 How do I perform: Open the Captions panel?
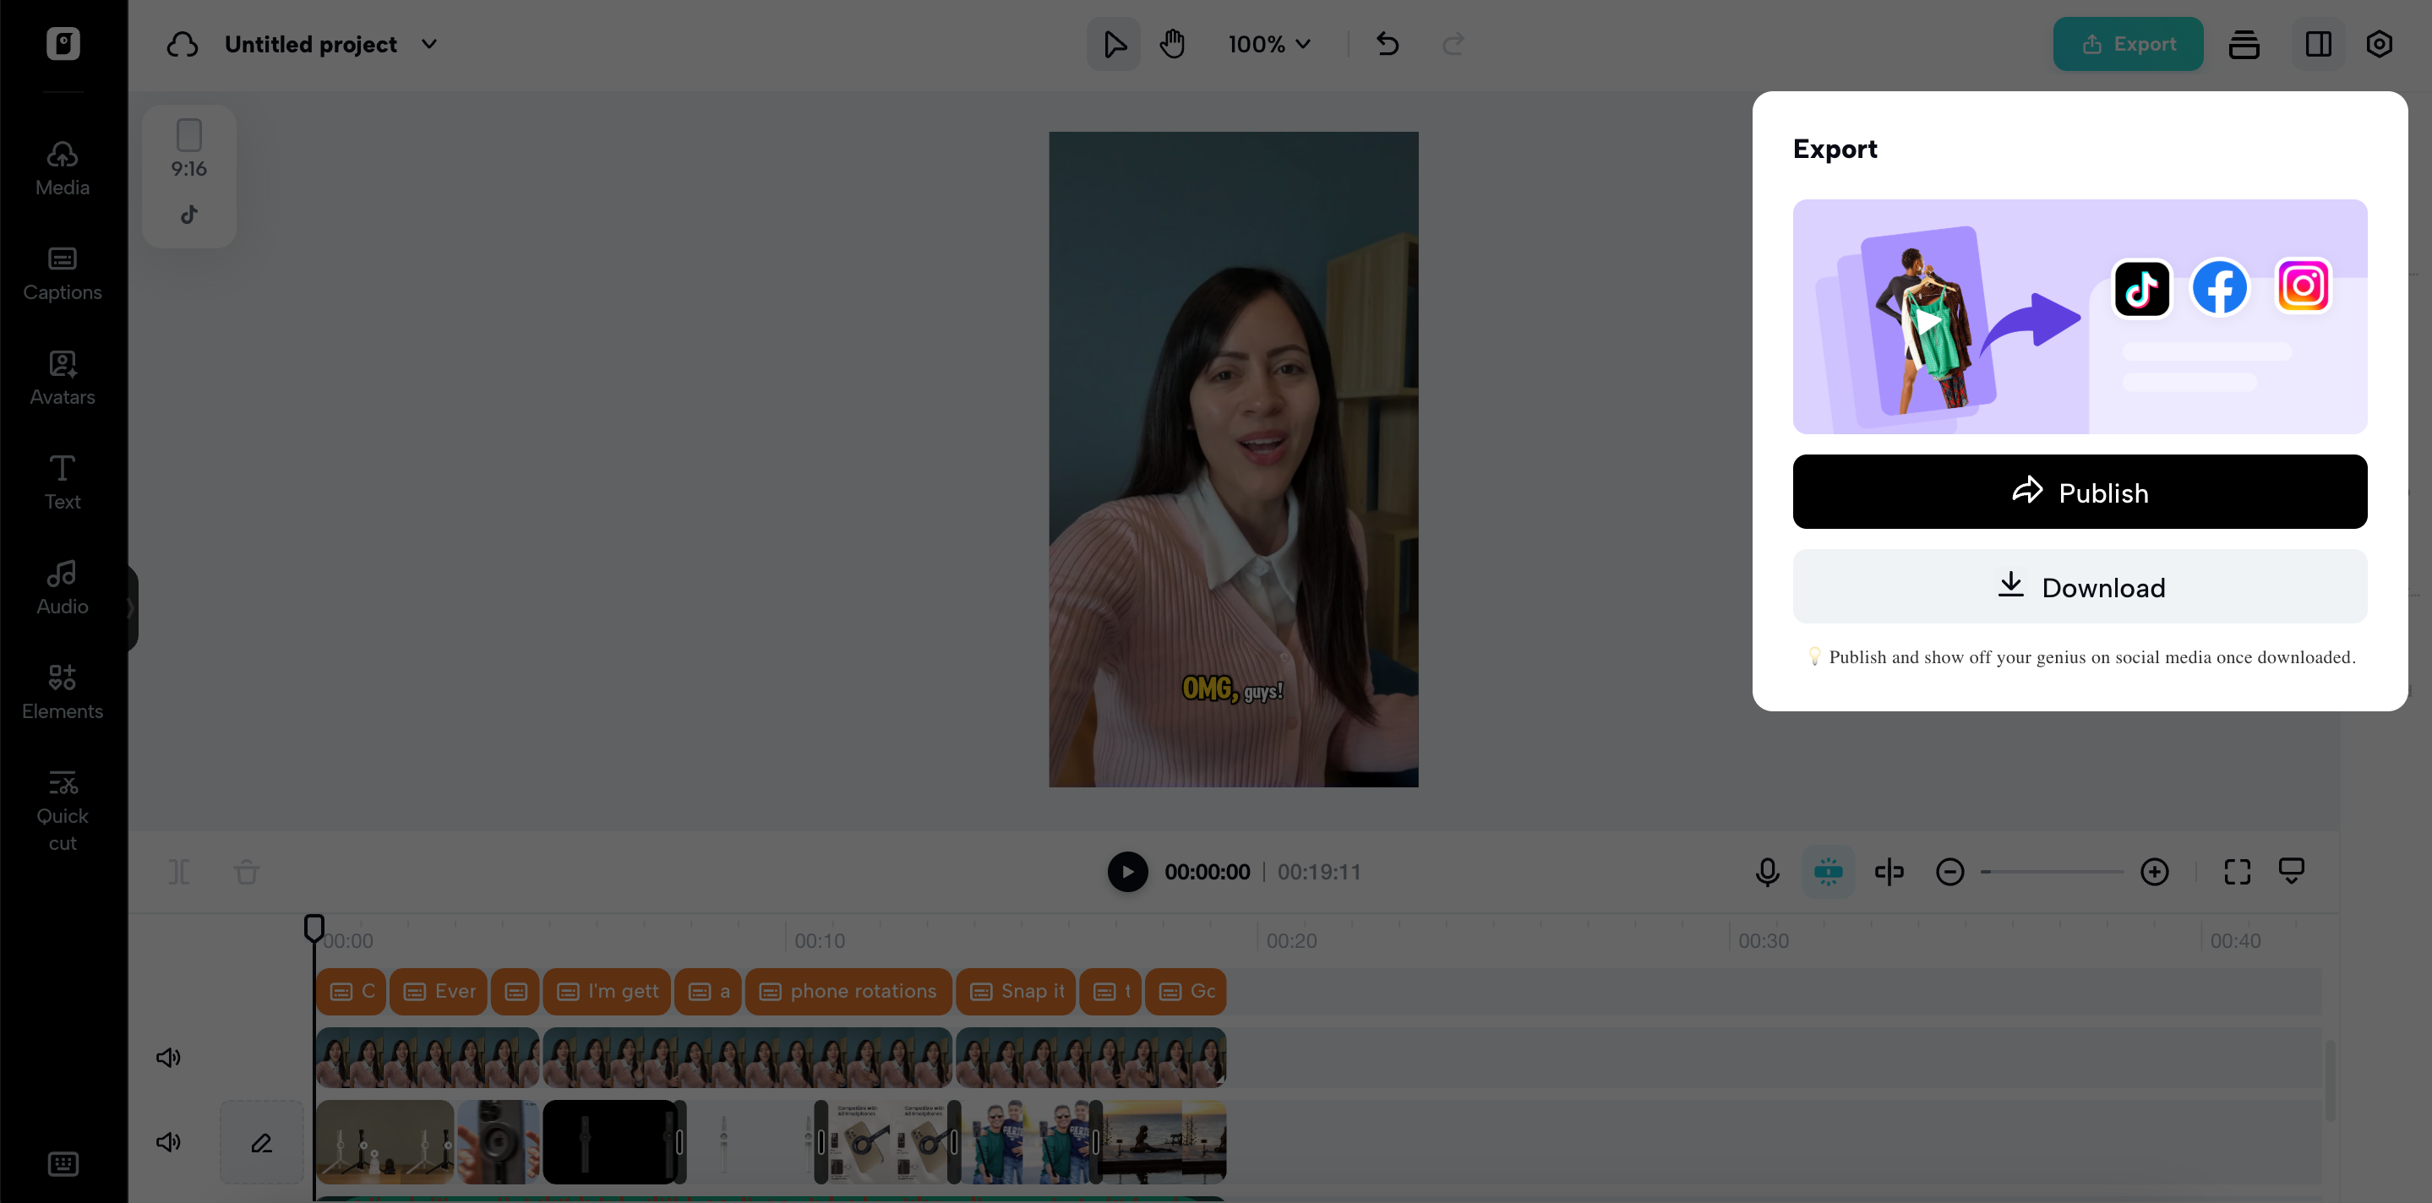point(63,274)
